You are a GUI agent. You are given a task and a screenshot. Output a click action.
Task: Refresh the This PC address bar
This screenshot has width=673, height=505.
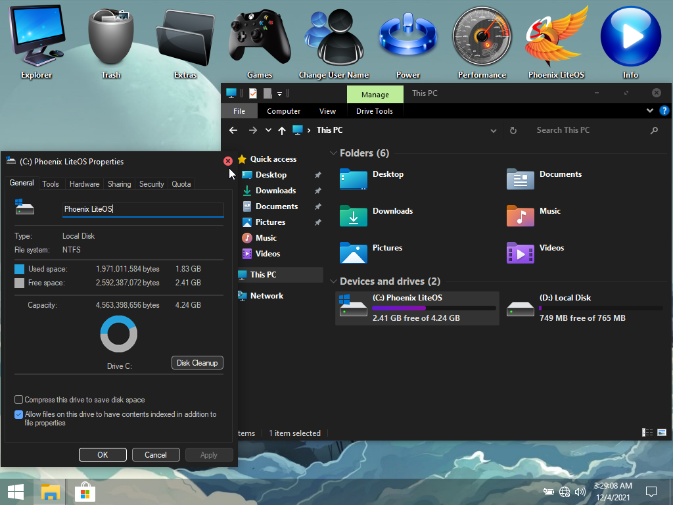513,130
